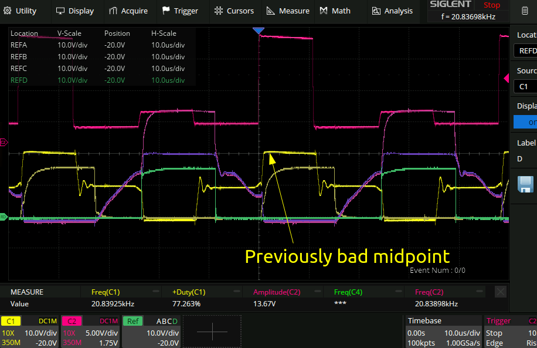This screenshot has width=537, height=348.
Task: Click the Acquire menu icon
Action: (113, 11)
